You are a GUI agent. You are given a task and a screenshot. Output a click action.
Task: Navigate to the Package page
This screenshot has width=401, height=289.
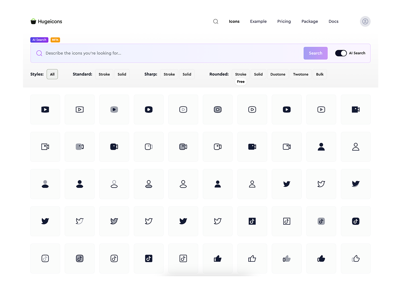(x=310, y=21)
